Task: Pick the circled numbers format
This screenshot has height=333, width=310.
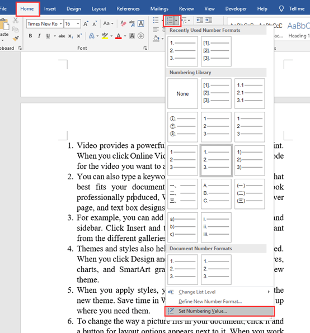Action: [182, 127]
